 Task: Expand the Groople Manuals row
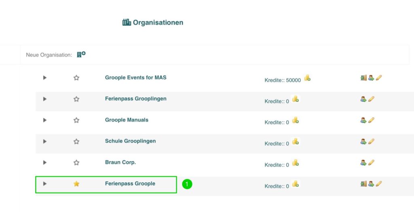(x=45, y=120)
